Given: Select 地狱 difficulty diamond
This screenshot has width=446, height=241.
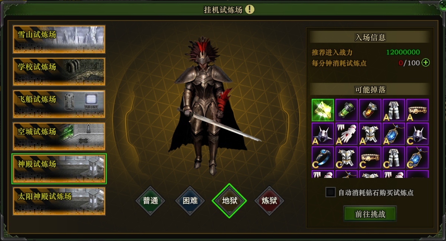Looking at the screenshot, I should pos(230,201).
